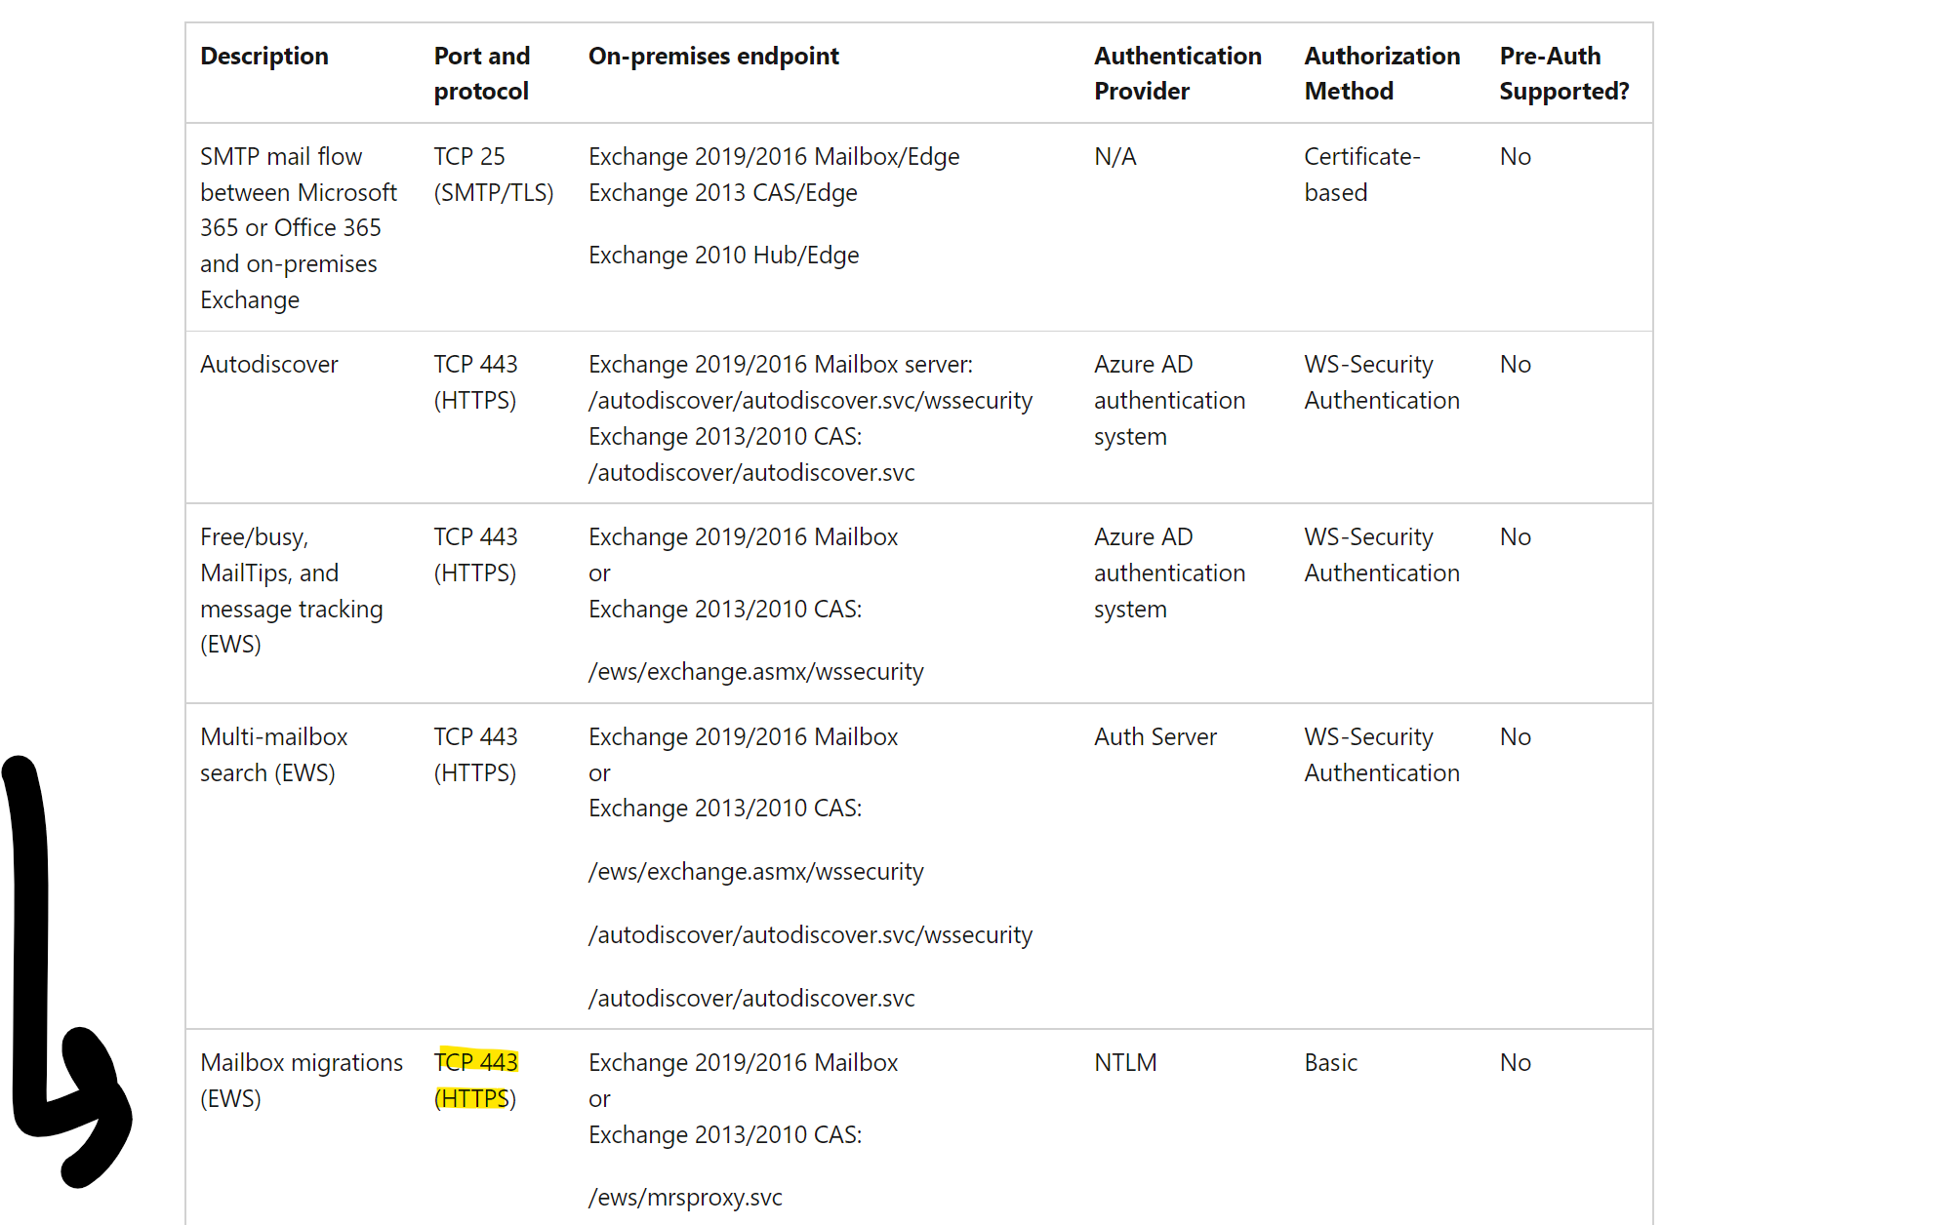
Task: Click 'Exchange 2013 CAS/Edge' text
Action: 723,193
